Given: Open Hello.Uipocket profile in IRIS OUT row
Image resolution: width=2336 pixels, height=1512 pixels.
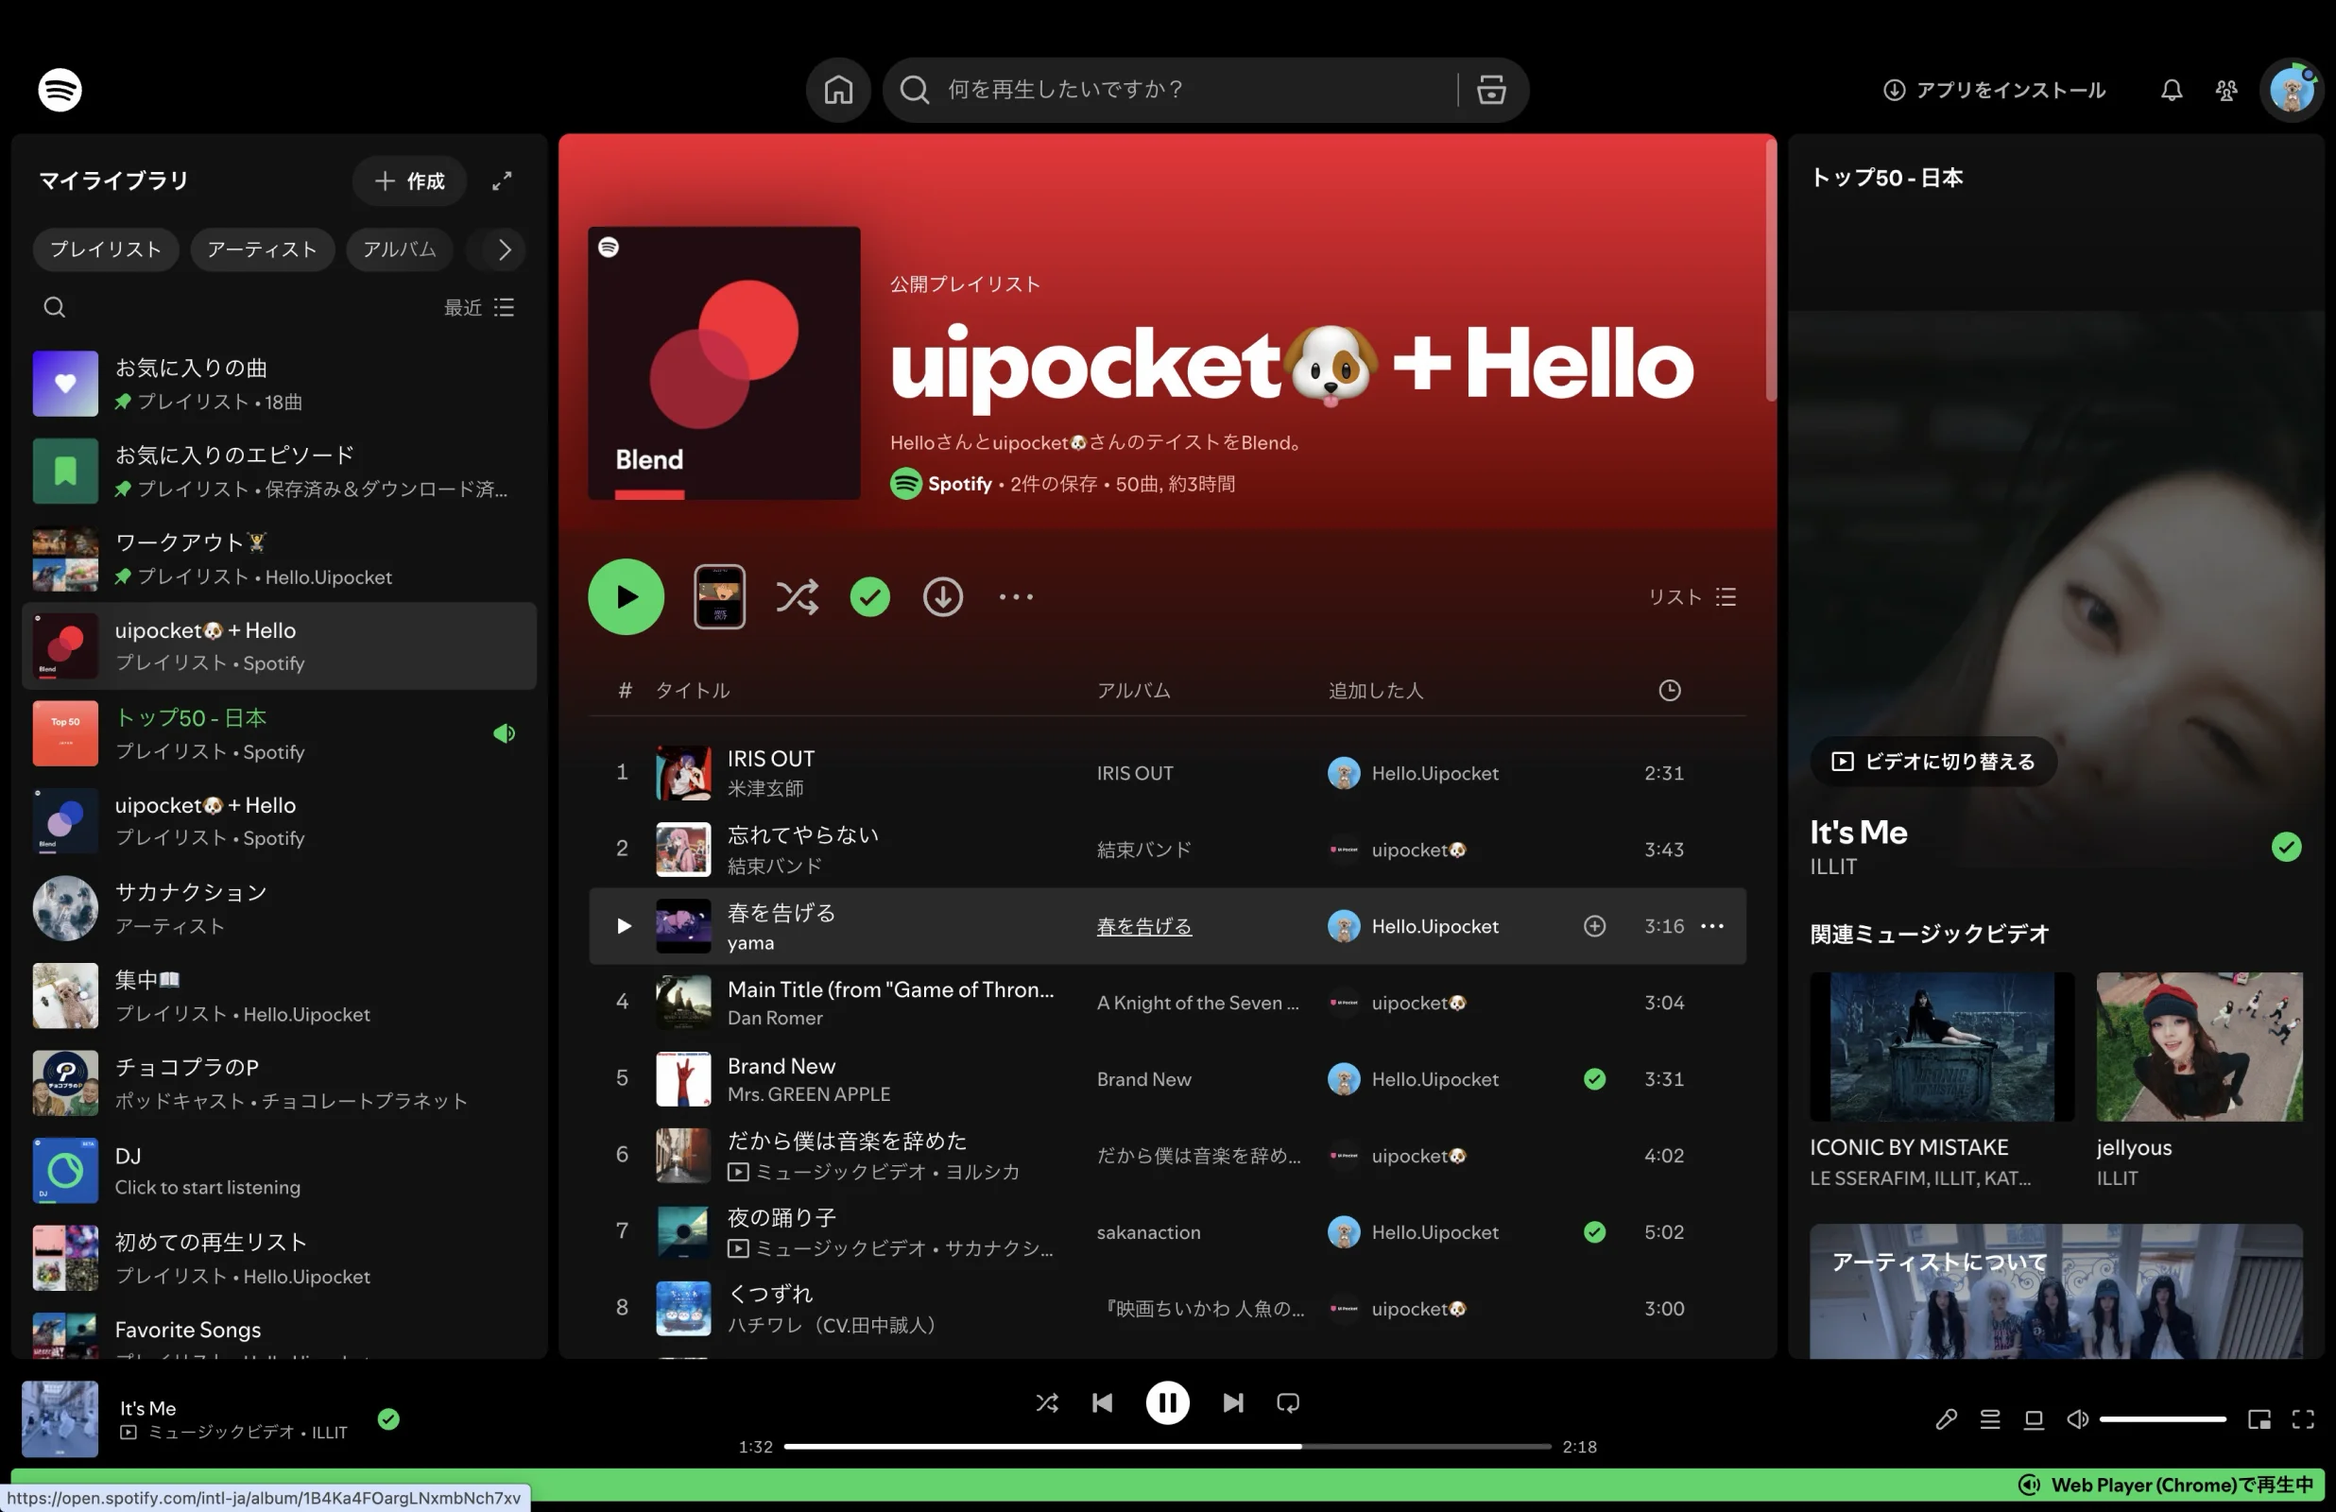Looking at the screenshot, I should click(1434, 774).
